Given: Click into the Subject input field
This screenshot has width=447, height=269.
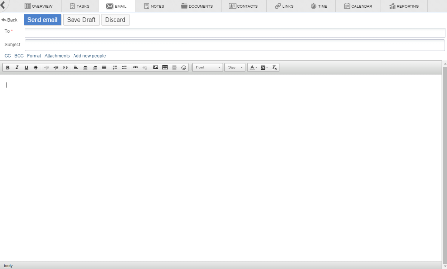Looking at the screenshot, I should [x=234, y=45].
